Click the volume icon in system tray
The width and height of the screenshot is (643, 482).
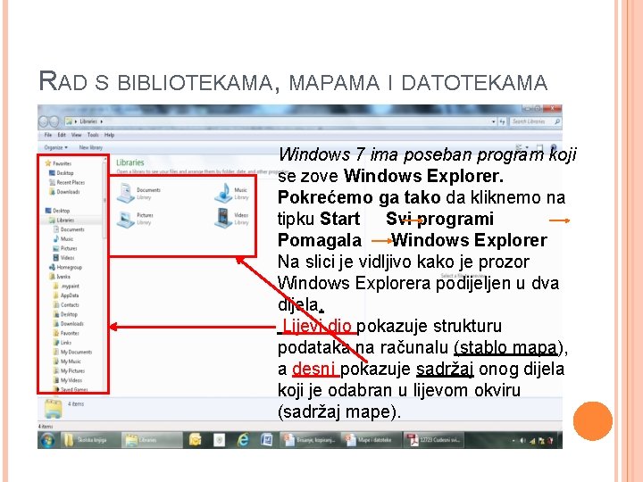[x=522, y=441]
